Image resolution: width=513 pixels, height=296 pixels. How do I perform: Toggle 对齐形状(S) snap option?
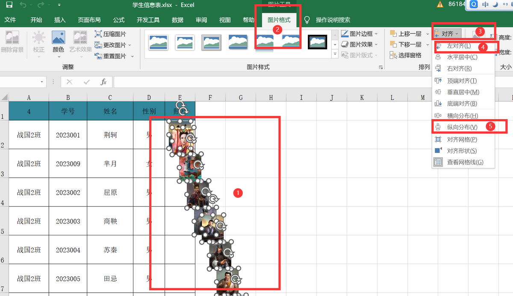click(463, 151)
